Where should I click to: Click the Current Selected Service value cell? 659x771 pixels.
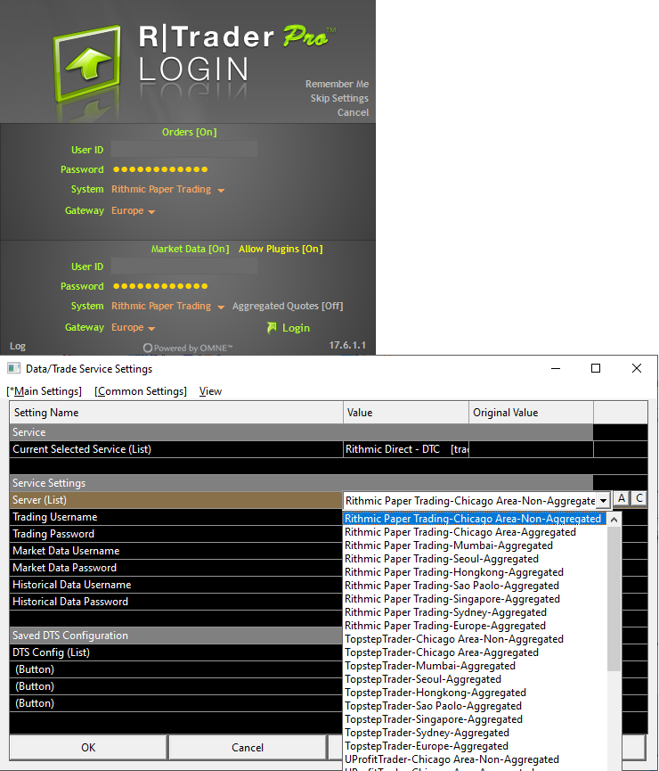pyautogui.click(x=406, y=449)
